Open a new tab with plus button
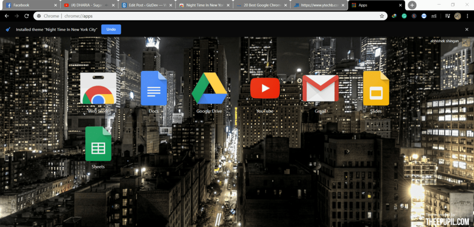This screenshot has height=227, width=474. coord(412,5)
